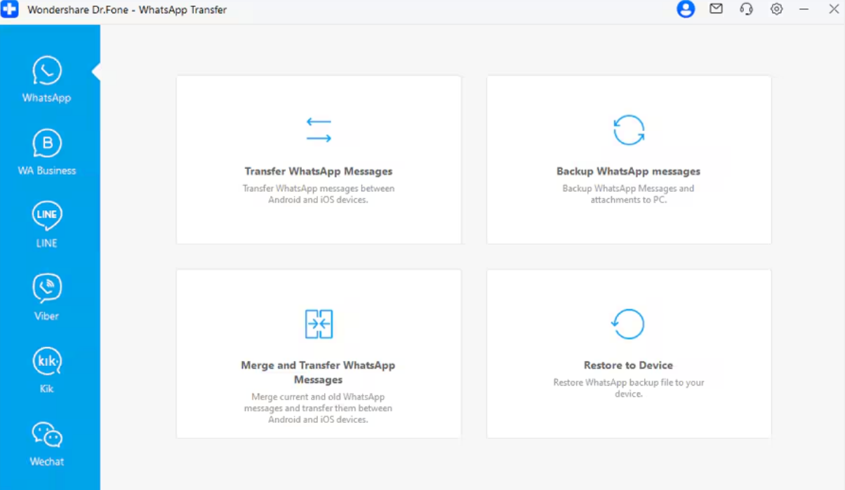Open the user account profile icon
The width and height of the screenshot is (845, 490).
tap(685, 9)
